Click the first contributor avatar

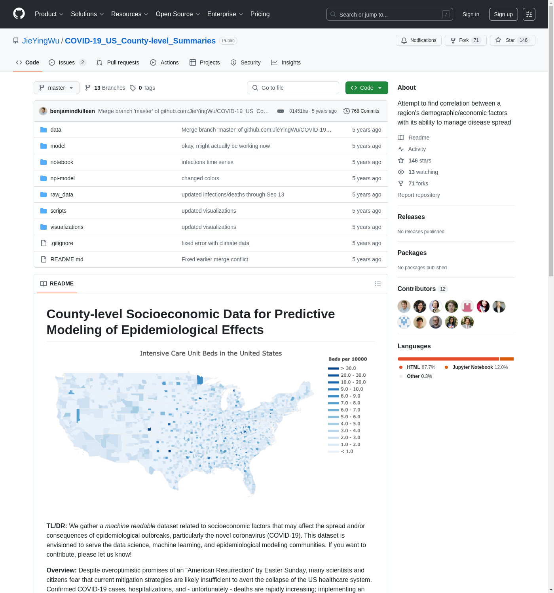click(x=404, y=306)
